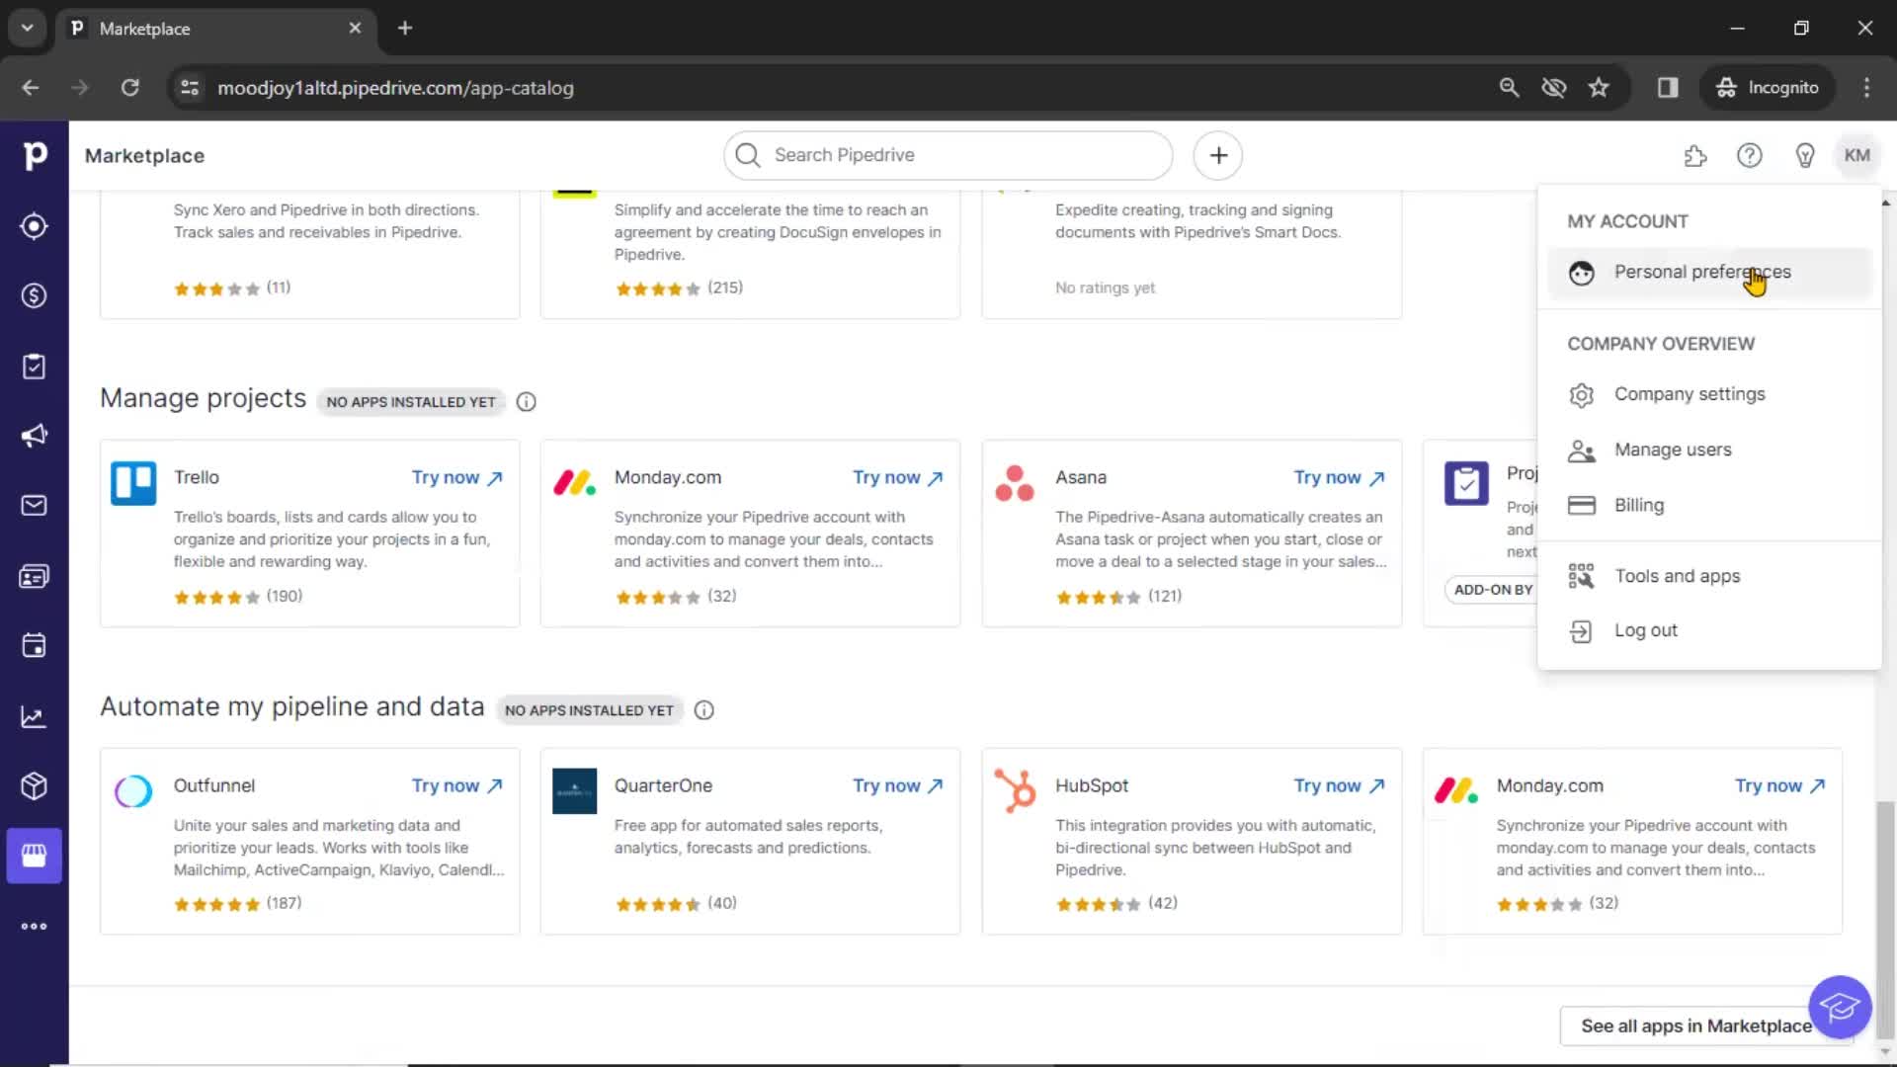Select Personal preferences menu item
Image resolution: width=1897 pixels, height=1067 pixels.
(1709, 273)
